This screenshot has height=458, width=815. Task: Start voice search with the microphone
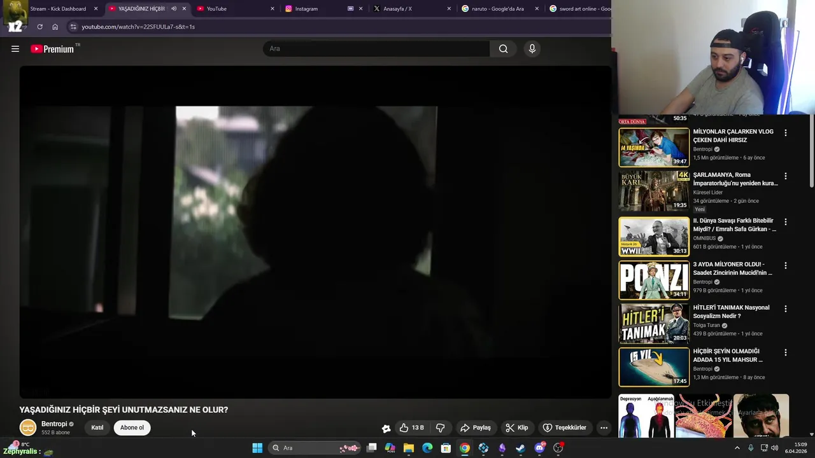pyautogui.click(x=532, y=49)
